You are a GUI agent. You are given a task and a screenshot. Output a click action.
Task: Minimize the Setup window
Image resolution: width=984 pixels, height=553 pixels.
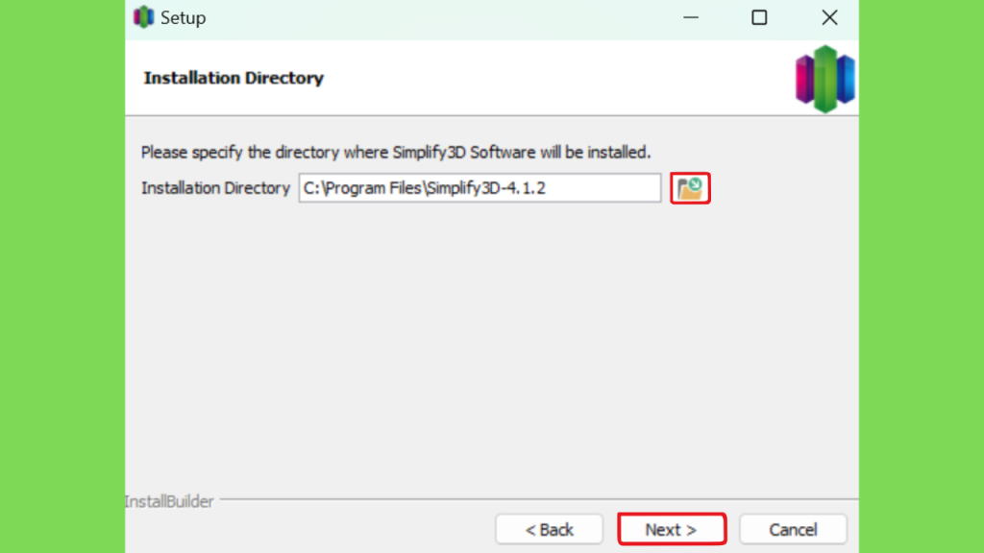click(x=690, y=17)
